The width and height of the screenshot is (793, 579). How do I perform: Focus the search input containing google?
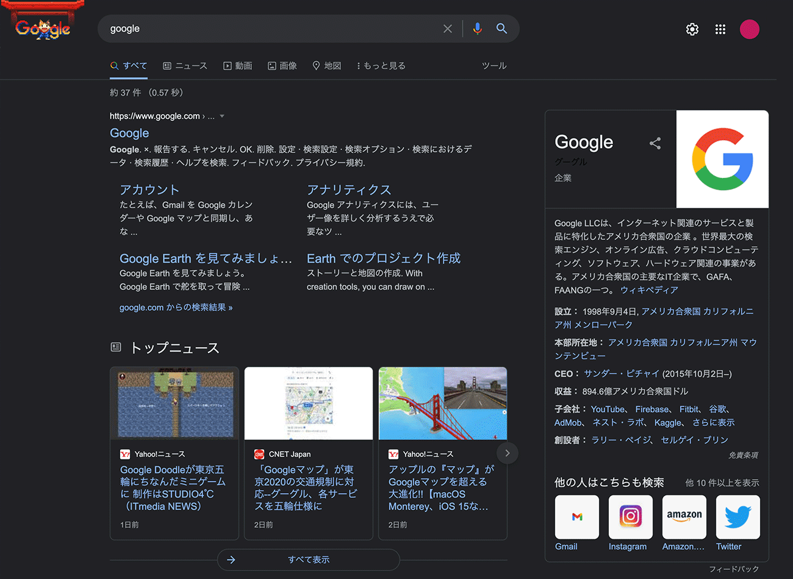pyautogui.click(x=271, y=29)
